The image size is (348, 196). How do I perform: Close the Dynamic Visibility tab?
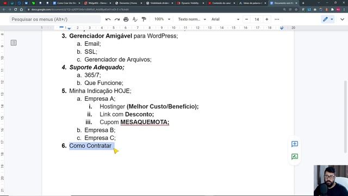[203, 3]
